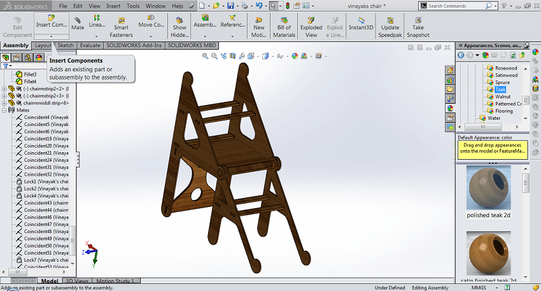541x291 pixels.
Task: Take a Snapshot of the assembly
Action: (x=418, y=27)
